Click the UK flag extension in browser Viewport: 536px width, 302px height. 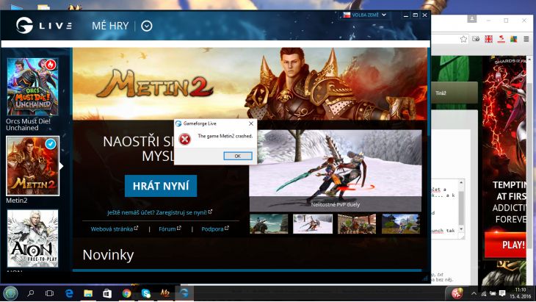point(488,39)
